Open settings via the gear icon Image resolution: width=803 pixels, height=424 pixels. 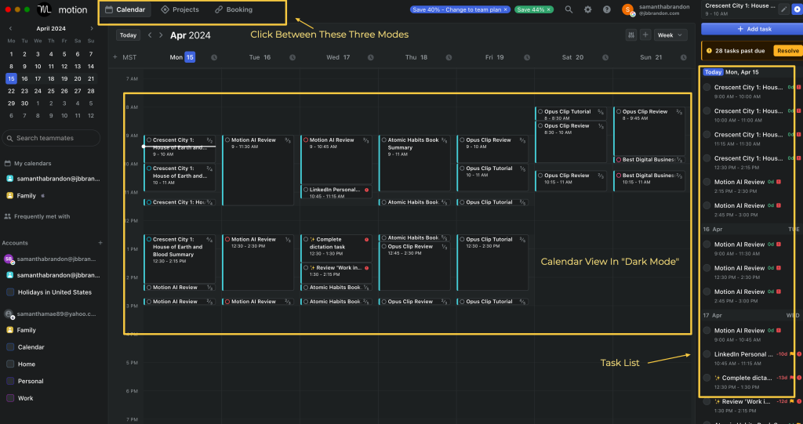(x=588, y=10)
